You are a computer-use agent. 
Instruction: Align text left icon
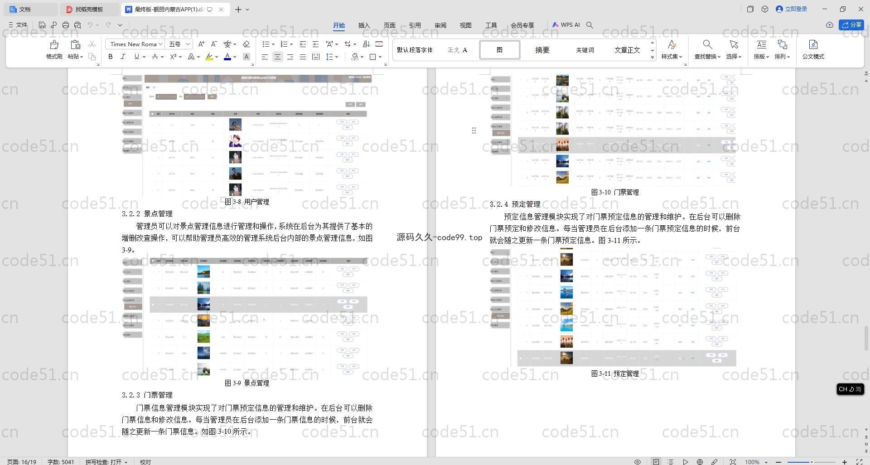coord(265,57)
